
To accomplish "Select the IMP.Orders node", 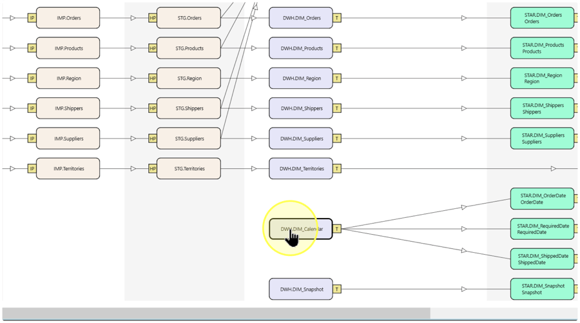I will 68,18.
